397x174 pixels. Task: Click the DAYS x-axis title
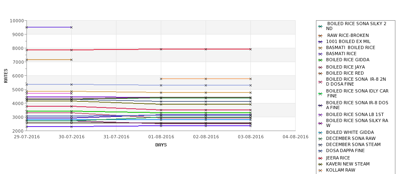tap(161, 145)
